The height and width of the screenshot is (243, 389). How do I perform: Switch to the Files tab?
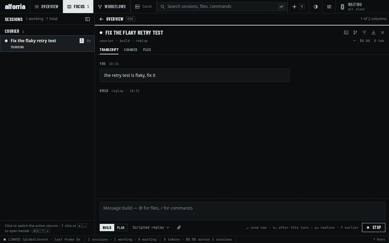click(x=147, y=50)
